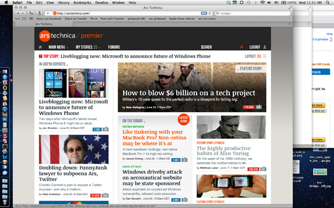Screen dimensions: 334x208
Task: Open Terminal from the Dock
Action: coord(5,146)
